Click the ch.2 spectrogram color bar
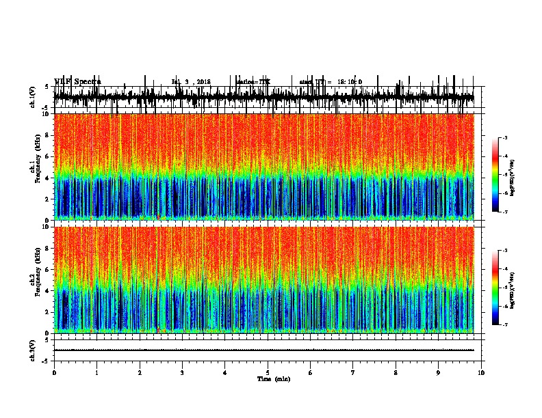This screenshot has width=542, height=418. click(495, 288)
